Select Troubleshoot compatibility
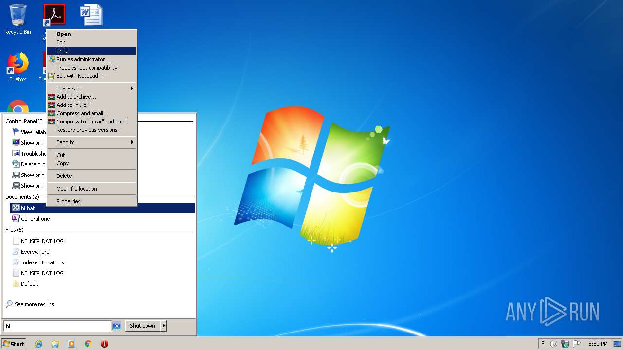 click(92, 68)
